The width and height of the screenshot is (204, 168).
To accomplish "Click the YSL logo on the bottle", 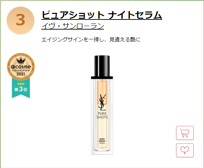I will pos(102,102).
